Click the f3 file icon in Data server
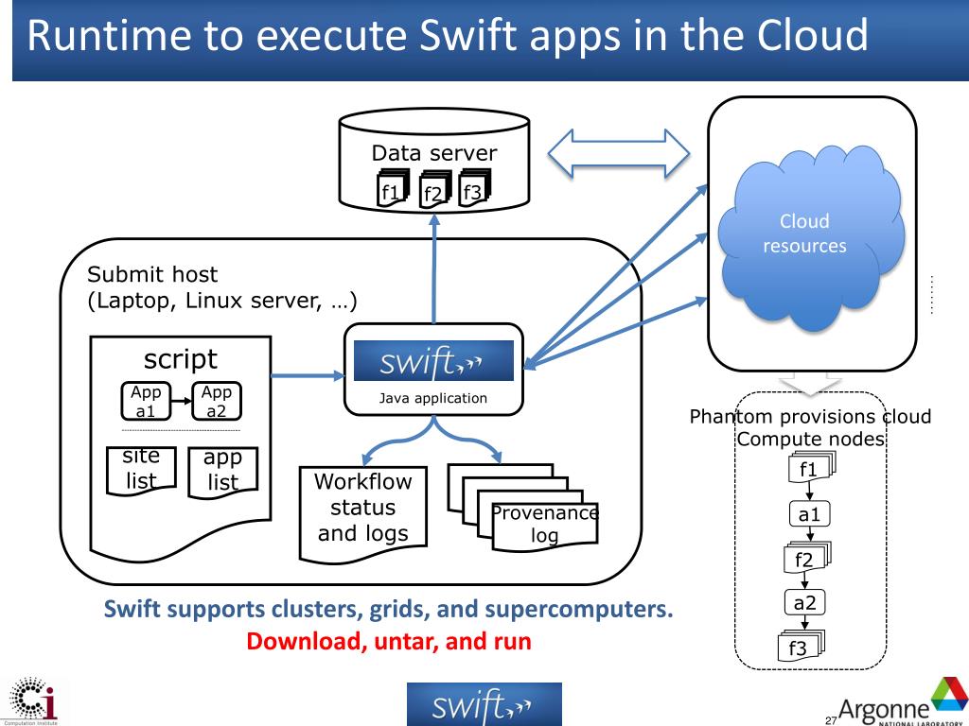This screenshot has height=726, width=969. 474,188
